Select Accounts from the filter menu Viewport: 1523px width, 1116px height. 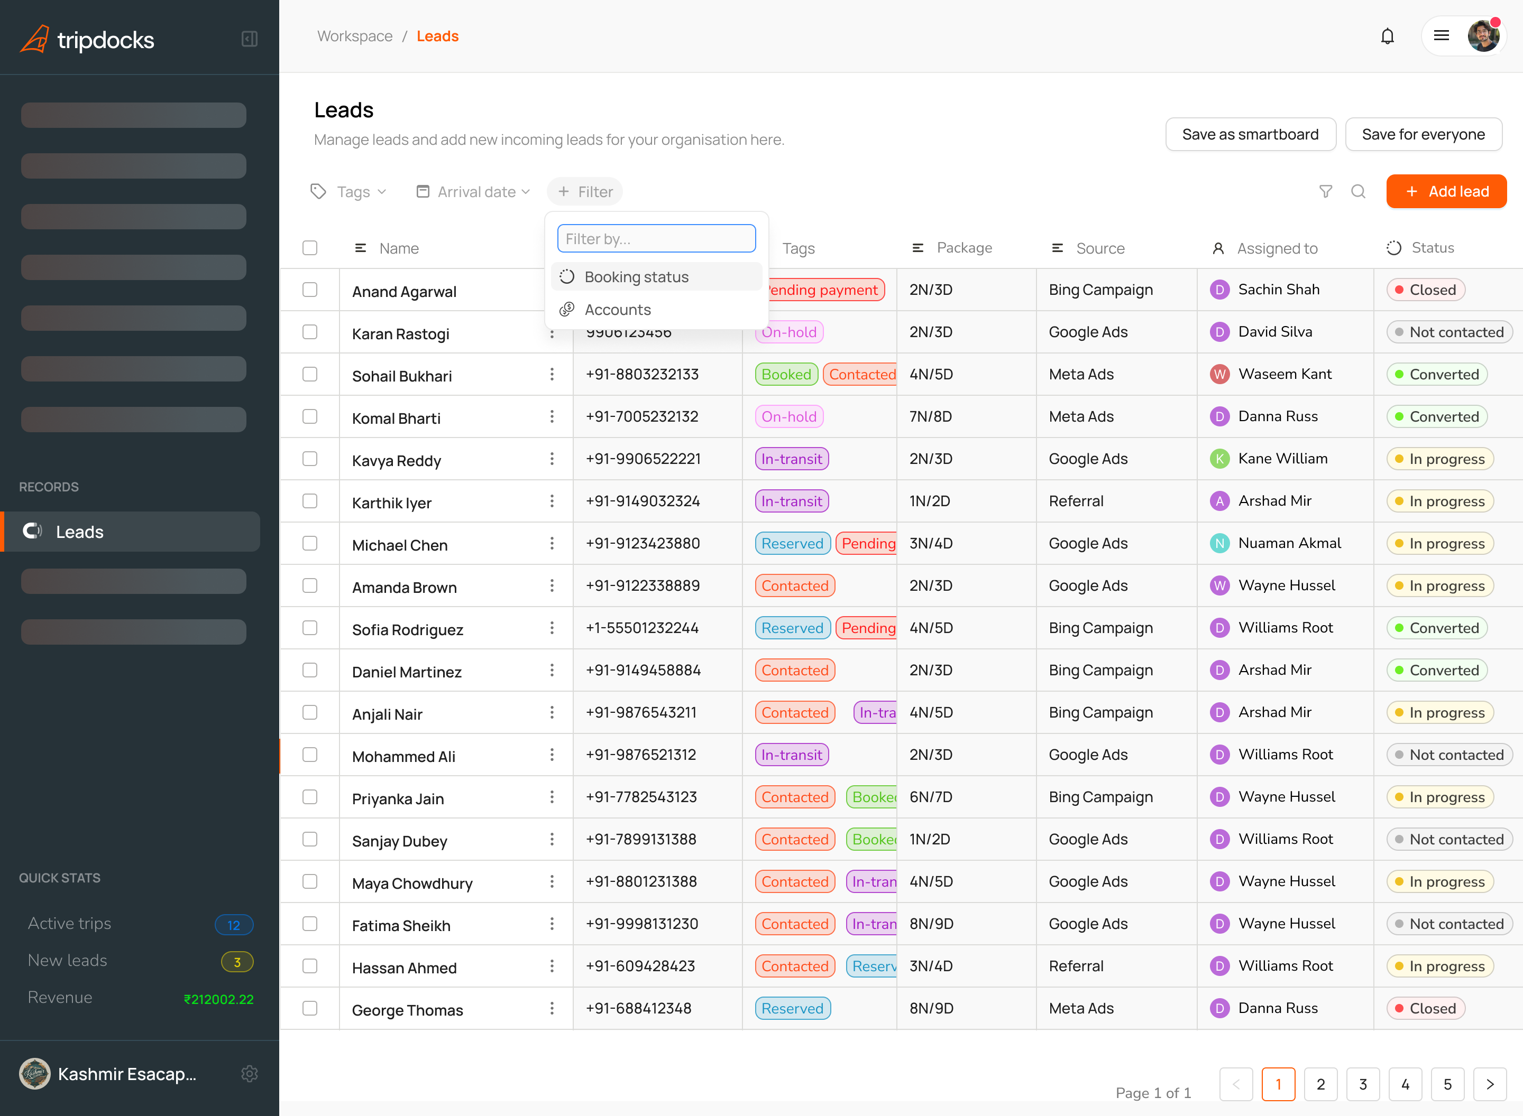tap(617, 310)
